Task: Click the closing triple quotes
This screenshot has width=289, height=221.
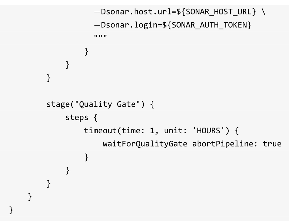Action: tap(100, 36)
